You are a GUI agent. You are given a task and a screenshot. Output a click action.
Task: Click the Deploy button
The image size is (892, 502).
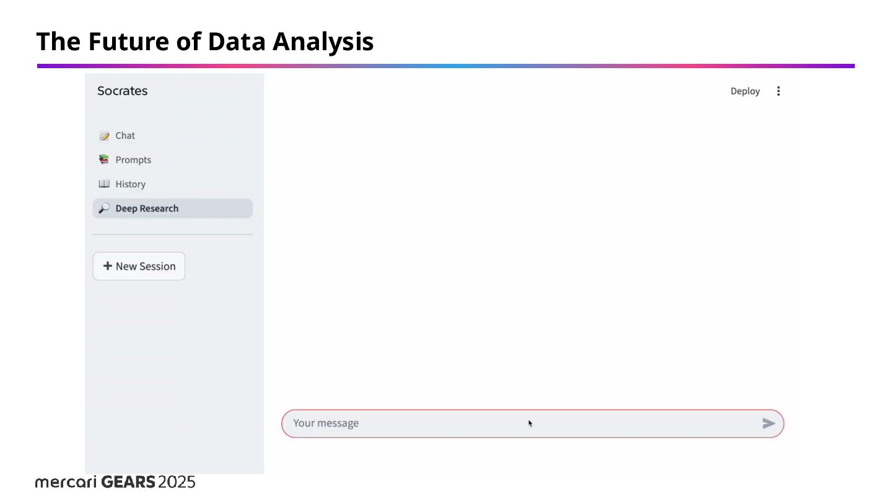pos(745,91)
